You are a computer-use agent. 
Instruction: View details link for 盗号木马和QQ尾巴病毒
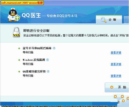(x=116, y=53)
